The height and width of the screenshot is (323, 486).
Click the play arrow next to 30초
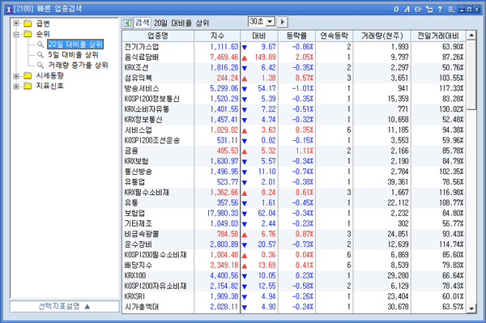(282, 22)
